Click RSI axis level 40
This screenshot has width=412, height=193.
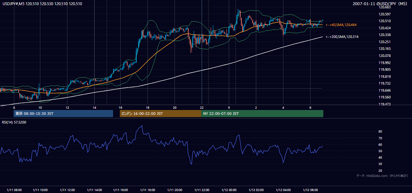click(x=380, y=157)
